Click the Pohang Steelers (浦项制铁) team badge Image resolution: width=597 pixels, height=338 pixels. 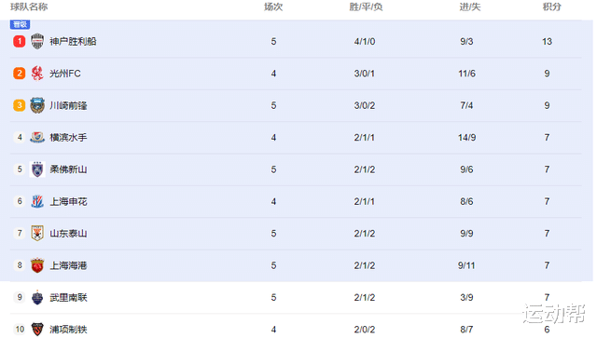[37, 330]
